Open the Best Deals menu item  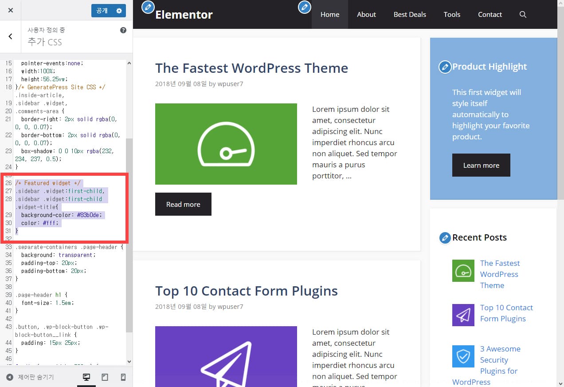pos(410,15)
